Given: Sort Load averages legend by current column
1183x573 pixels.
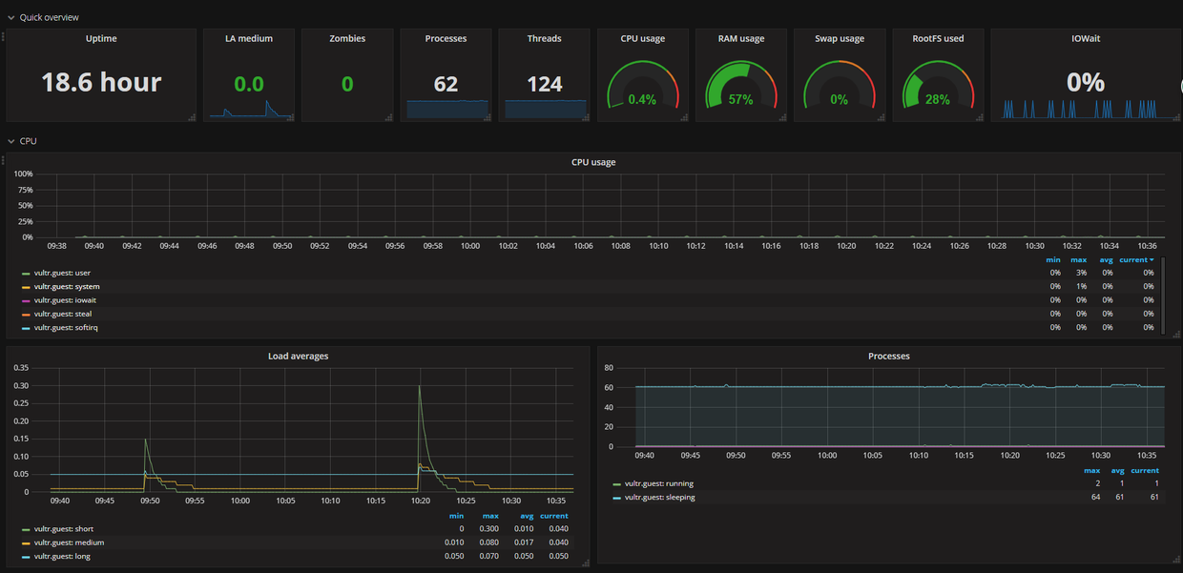Looking at the screenshot, I should pyautogui.click(x=554, y=516).
